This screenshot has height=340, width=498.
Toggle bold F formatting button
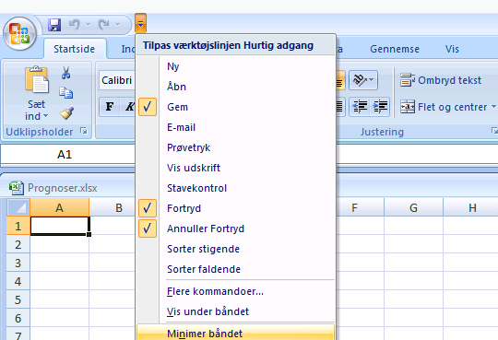(x=110, y=107)
